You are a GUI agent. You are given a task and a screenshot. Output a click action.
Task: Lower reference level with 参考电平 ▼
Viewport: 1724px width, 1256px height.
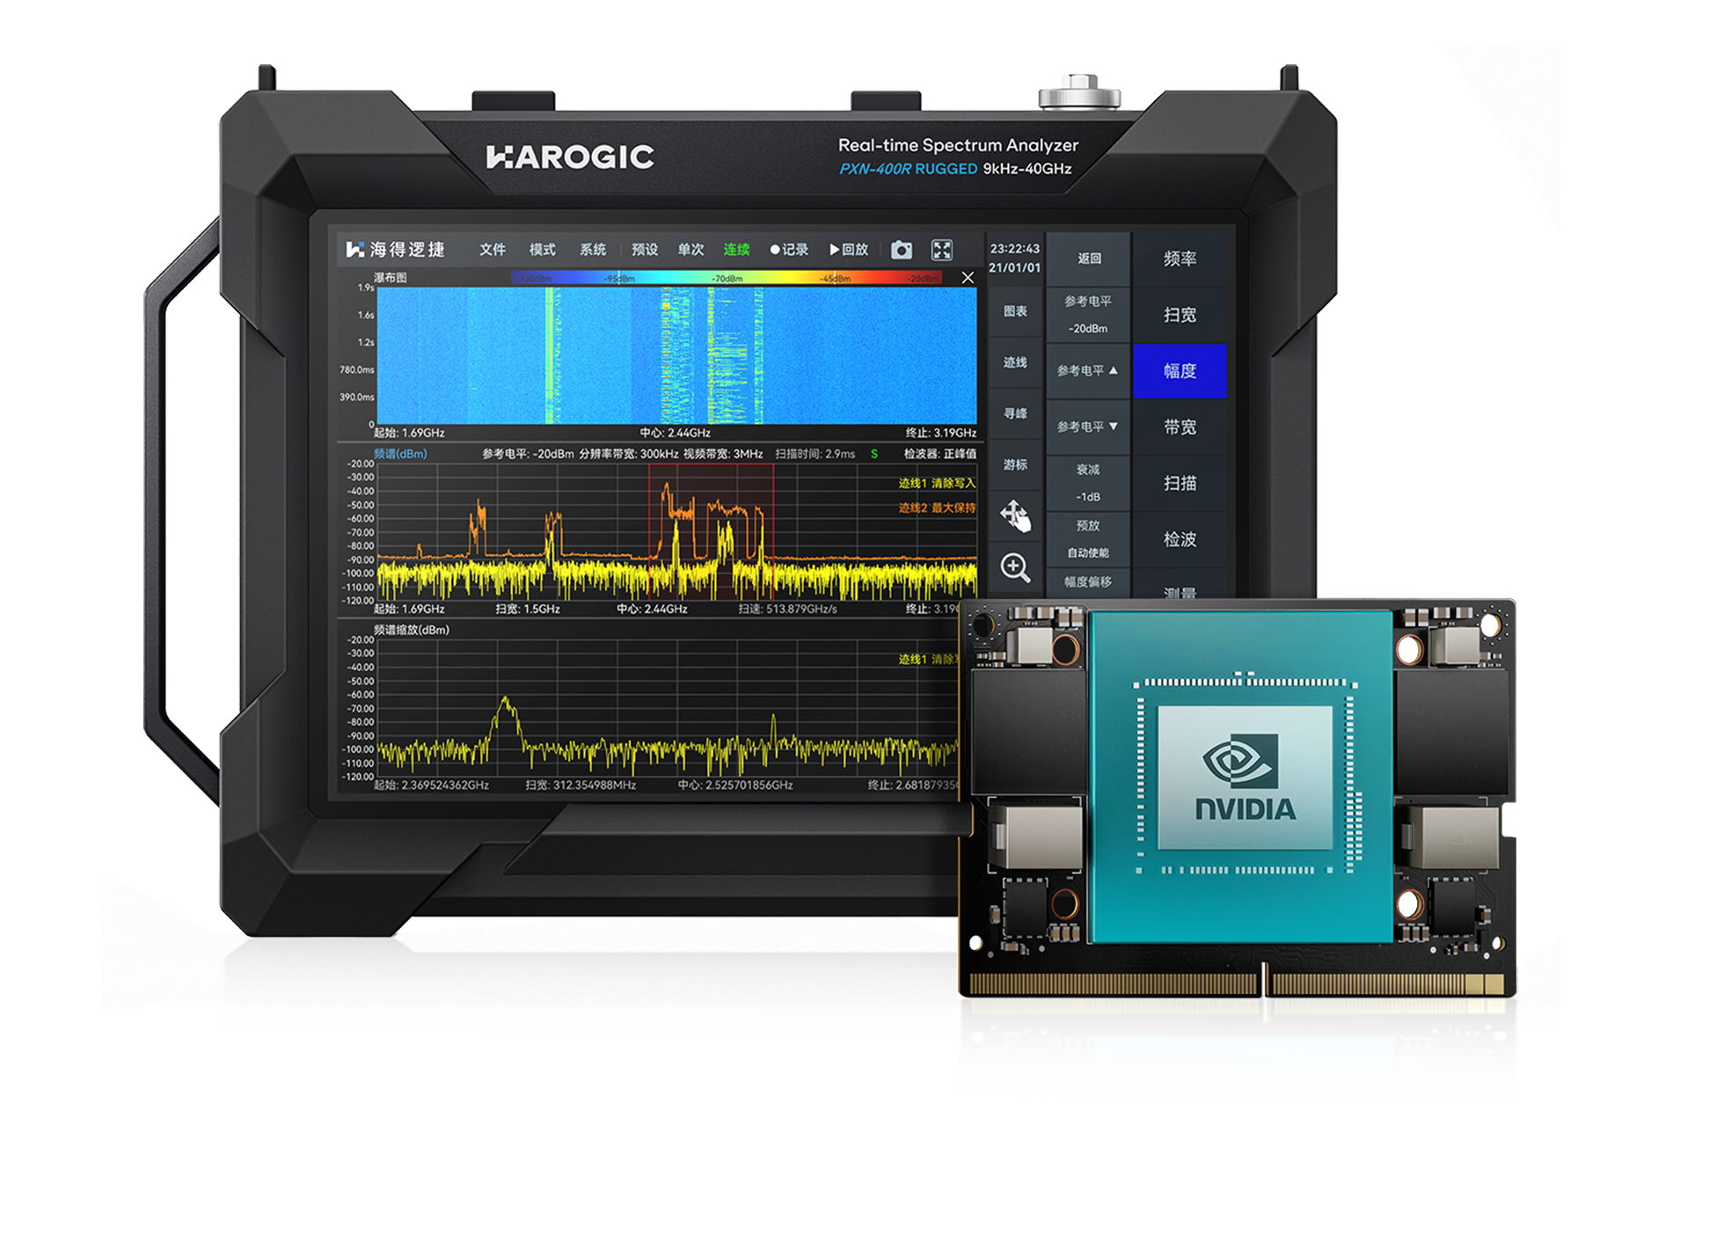[1088, 427]
